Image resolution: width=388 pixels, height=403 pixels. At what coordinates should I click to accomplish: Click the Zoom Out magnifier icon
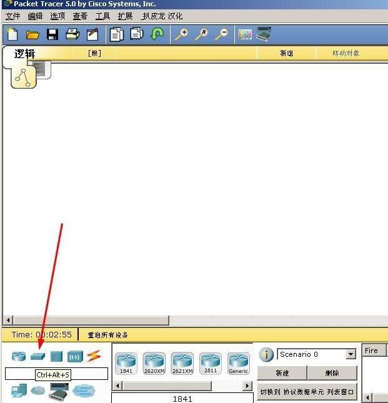coord(221,34)
